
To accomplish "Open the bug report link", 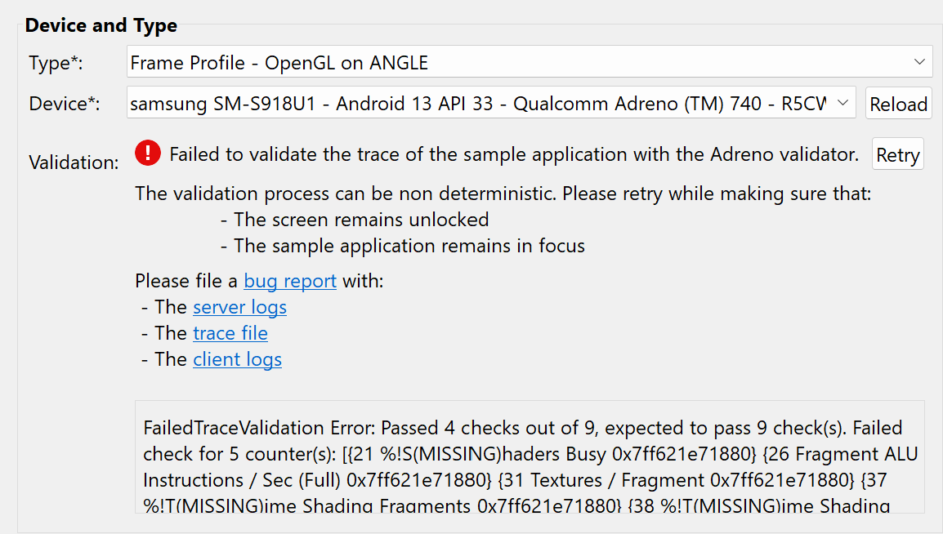I will [x=289, y=280].
